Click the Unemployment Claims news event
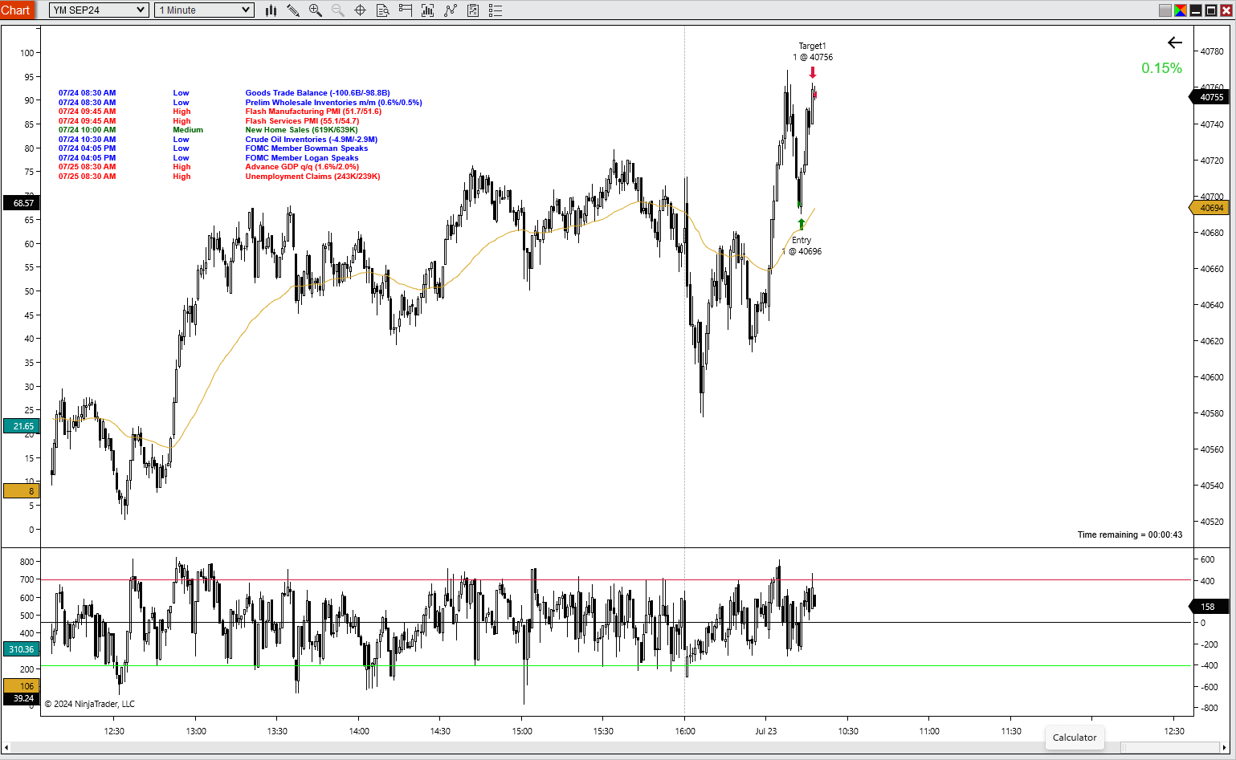The image size is (1236, 760). pyautogui.click(x=312, y=177)
